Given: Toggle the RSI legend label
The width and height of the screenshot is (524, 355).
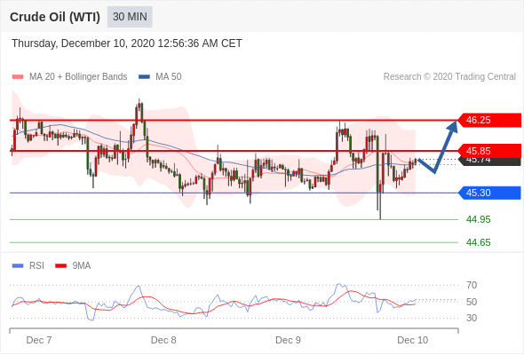Looking at the screenshot, I should 36,266.
